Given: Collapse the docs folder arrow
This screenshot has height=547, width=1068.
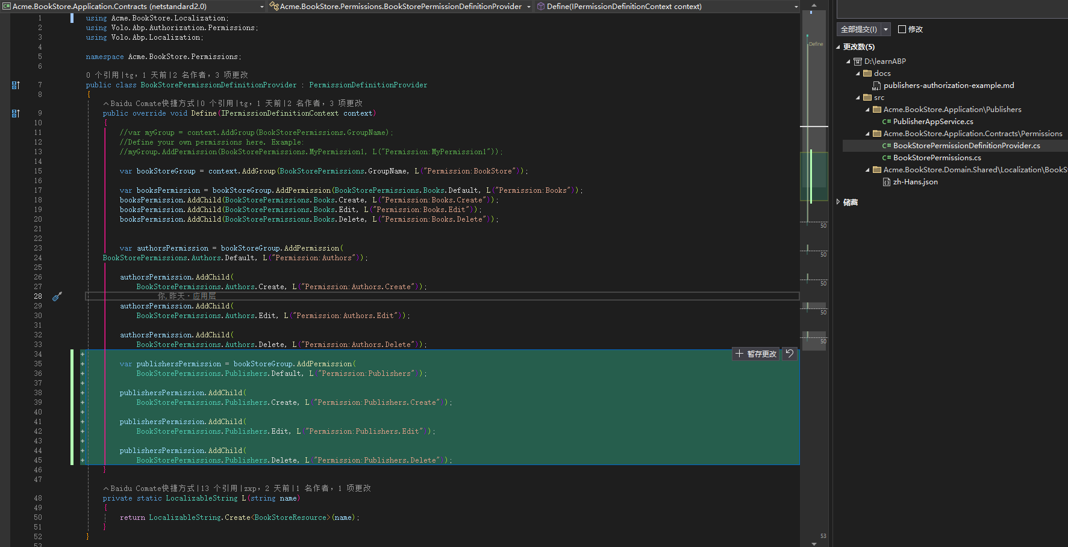Looking at the screenshot, I should click(x=858, y=73).
